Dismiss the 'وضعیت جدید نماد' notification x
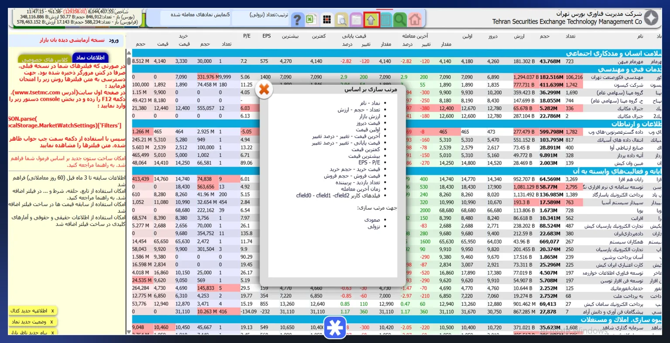This screenshot has width=670, height=343. (52, 322)
